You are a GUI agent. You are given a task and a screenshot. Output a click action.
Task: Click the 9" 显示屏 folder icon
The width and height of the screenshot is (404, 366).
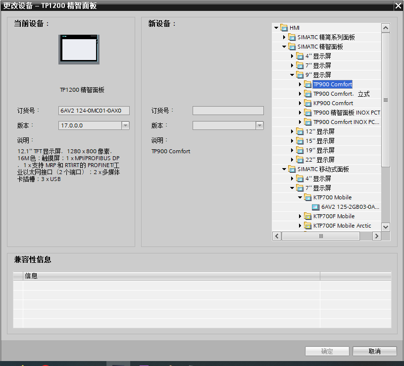tap(300, 75)
